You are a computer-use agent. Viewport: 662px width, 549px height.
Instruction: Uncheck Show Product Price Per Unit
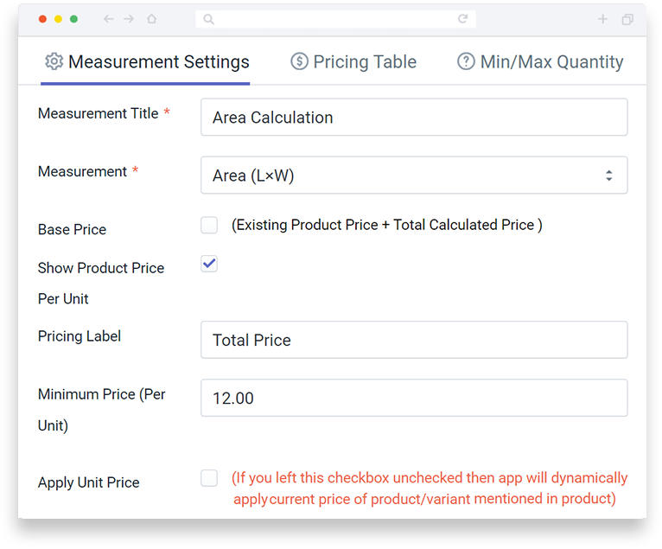[209, 264]
